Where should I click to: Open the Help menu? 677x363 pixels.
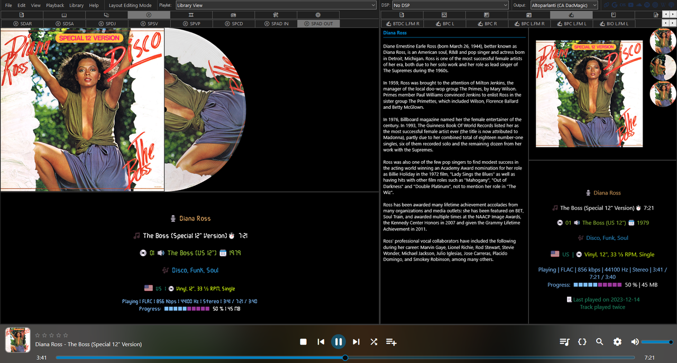[94, 5]
